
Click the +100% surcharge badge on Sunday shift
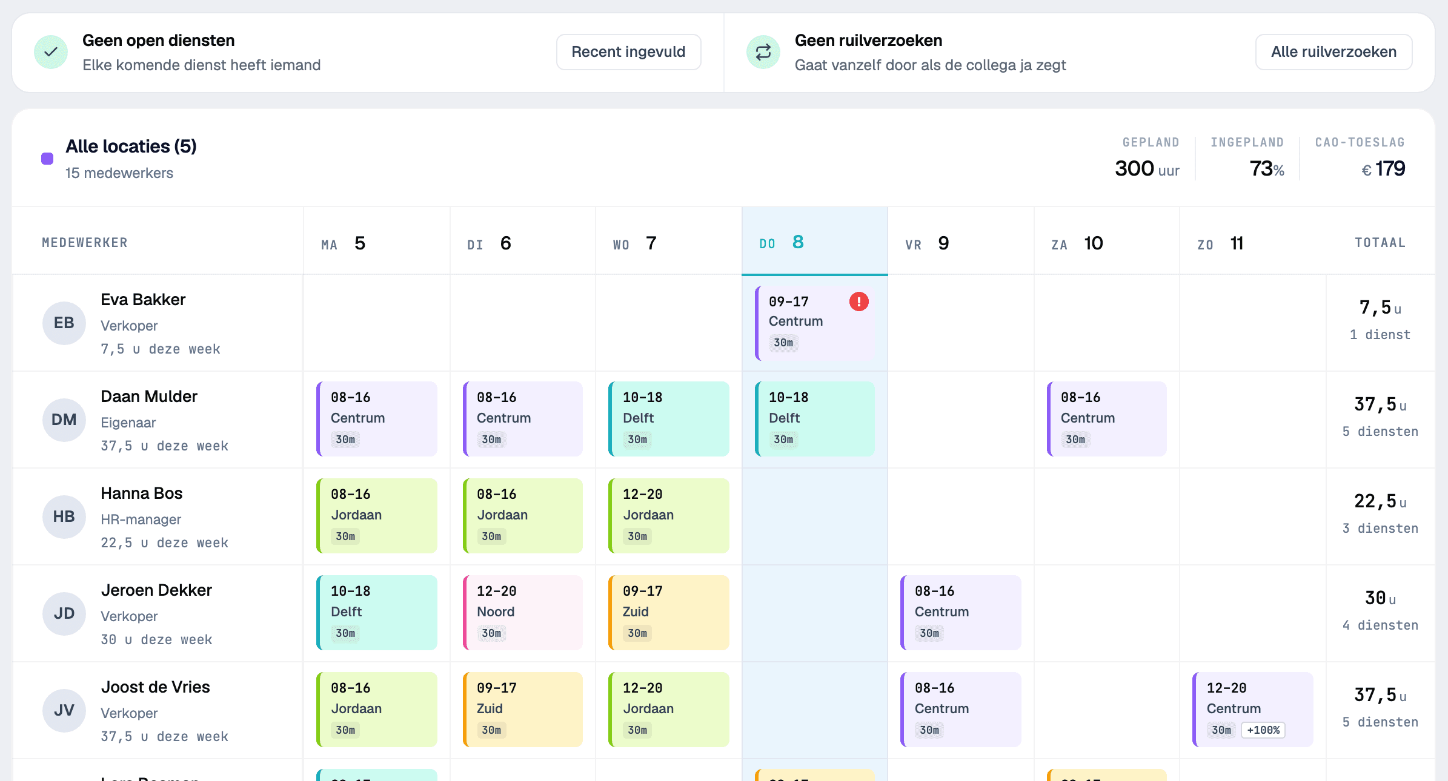(1263, 730)
